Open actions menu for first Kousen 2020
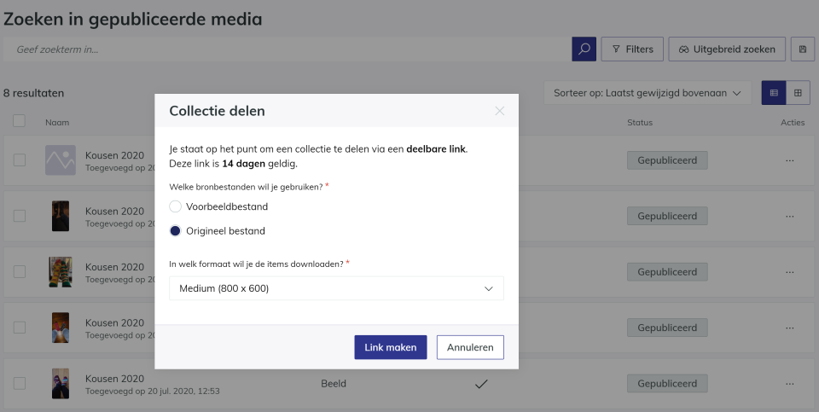This screenshot has height=412, width=819. (x=790, y=160)
